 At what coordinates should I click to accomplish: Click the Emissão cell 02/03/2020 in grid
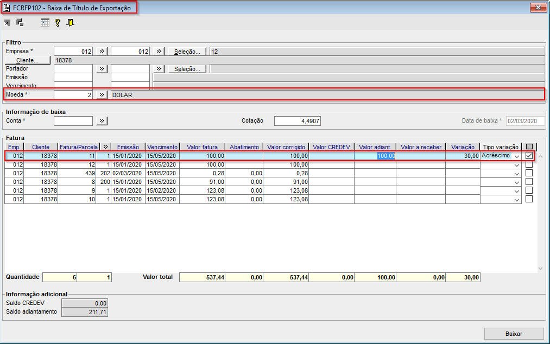(x=128, y=173)
